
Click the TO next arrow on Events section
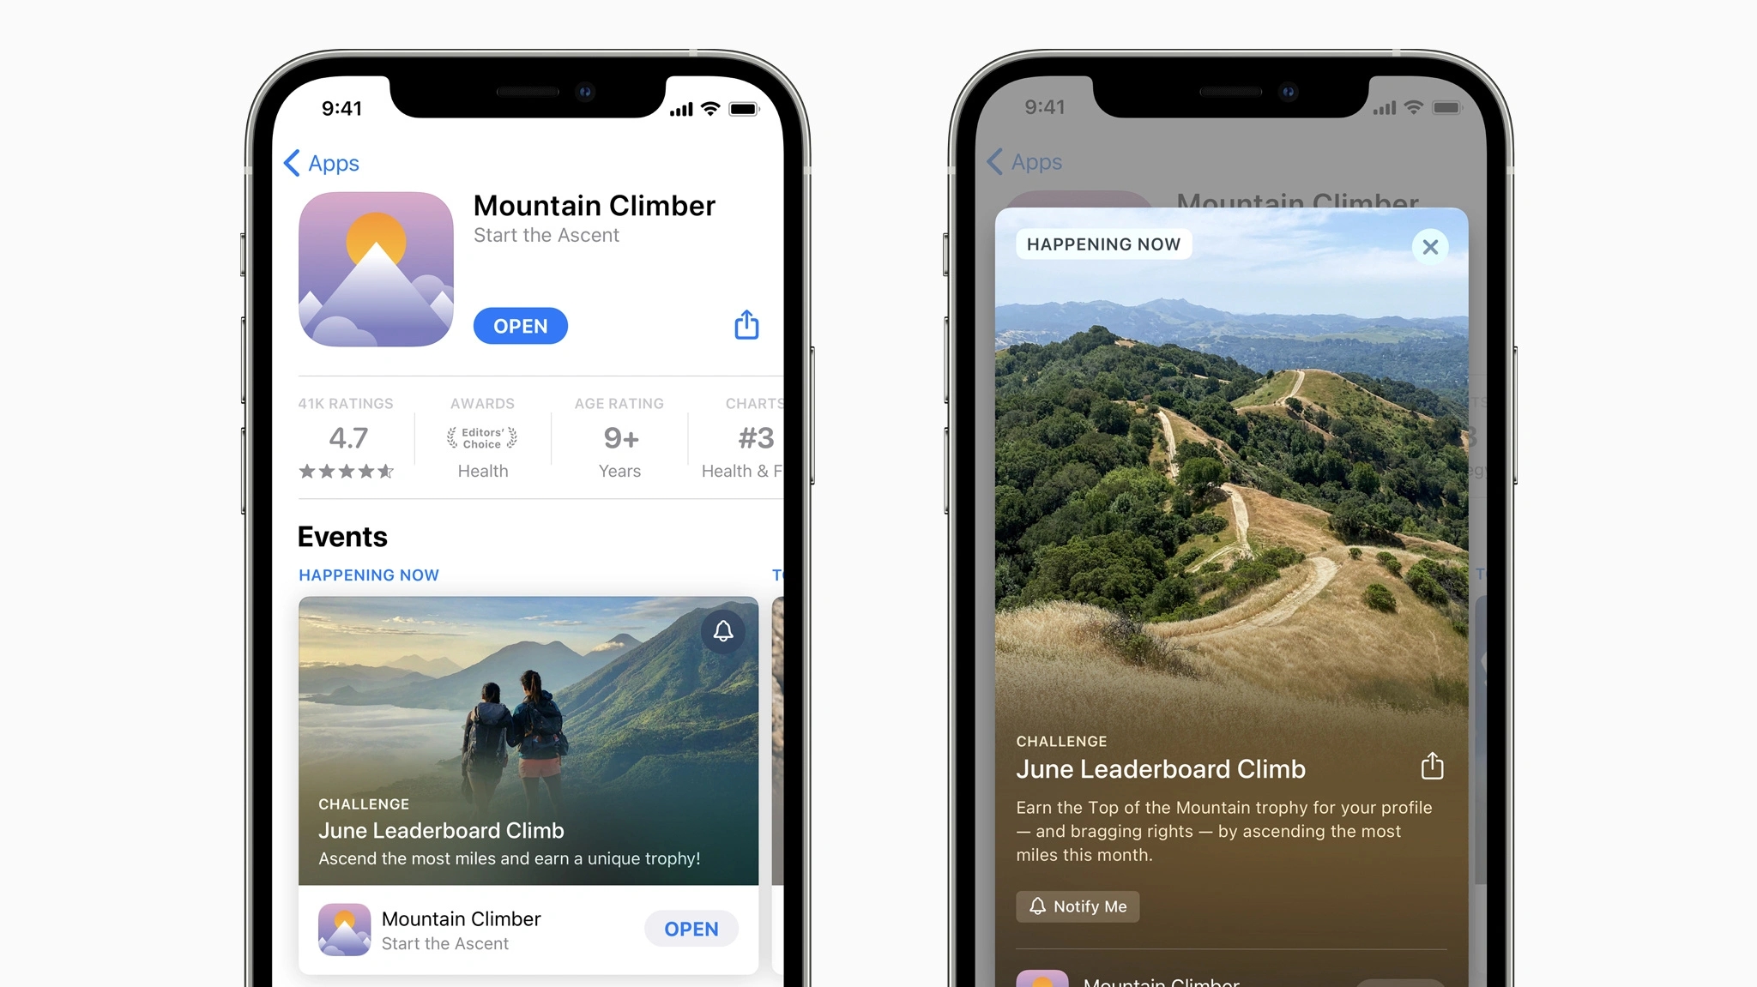point(781,573)
